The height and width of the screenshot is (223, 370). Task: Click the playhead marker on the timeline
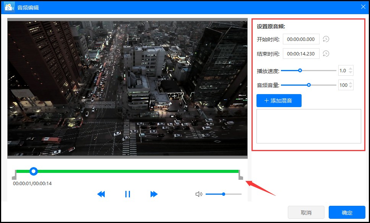[x=33, y=171]
